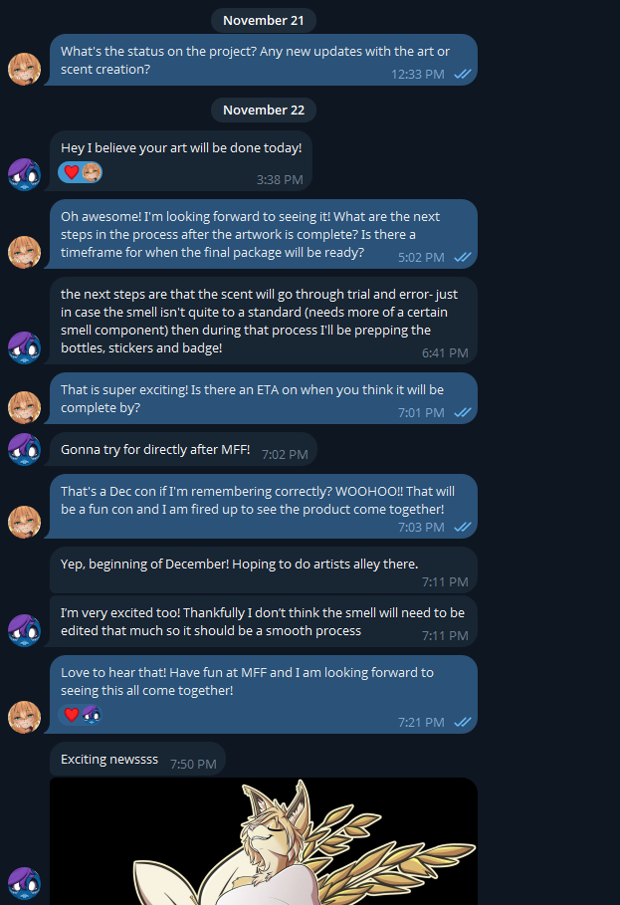Click orange avatar beside "That is super exciting!"

pyautogui.click(x=24, y=407)
